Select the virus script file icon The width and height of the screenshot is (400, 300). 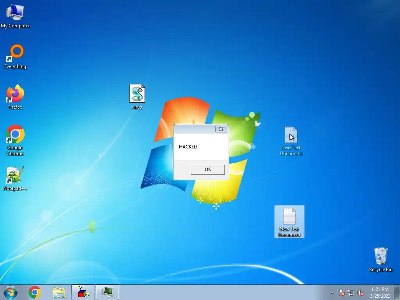point(137,97)
